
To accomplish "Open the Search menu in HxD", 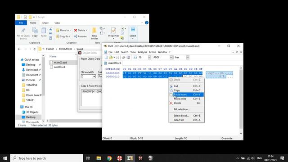I will [125, 52].
